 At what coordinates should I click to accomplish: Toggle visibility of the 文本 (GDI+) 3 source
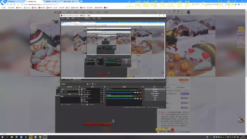click(x=101, y=91)
